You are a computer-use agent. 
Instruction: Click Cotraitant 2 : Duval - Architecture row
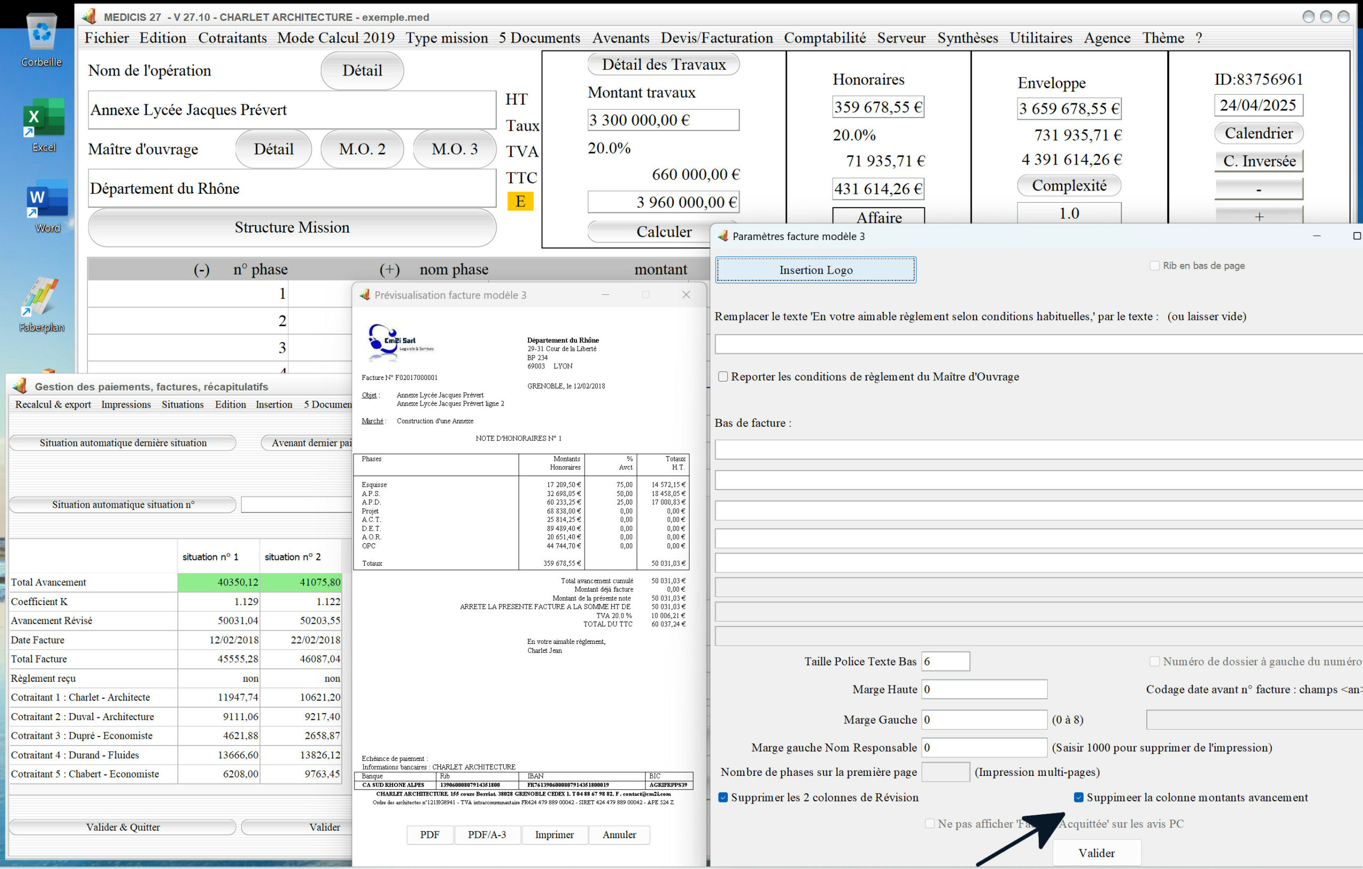(x=176, y=717)
